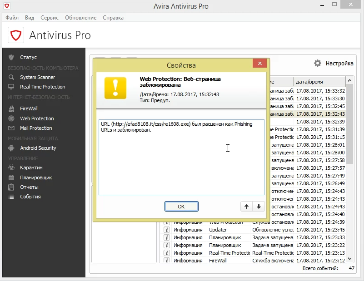Open the Mail Protection envelope icon
This screenshot has width=364, height=281.
[x=11, y=128]
